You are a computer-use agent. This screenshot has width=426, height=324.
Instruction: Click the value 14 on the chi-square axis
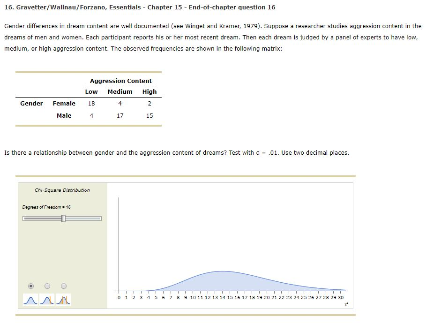223,298
